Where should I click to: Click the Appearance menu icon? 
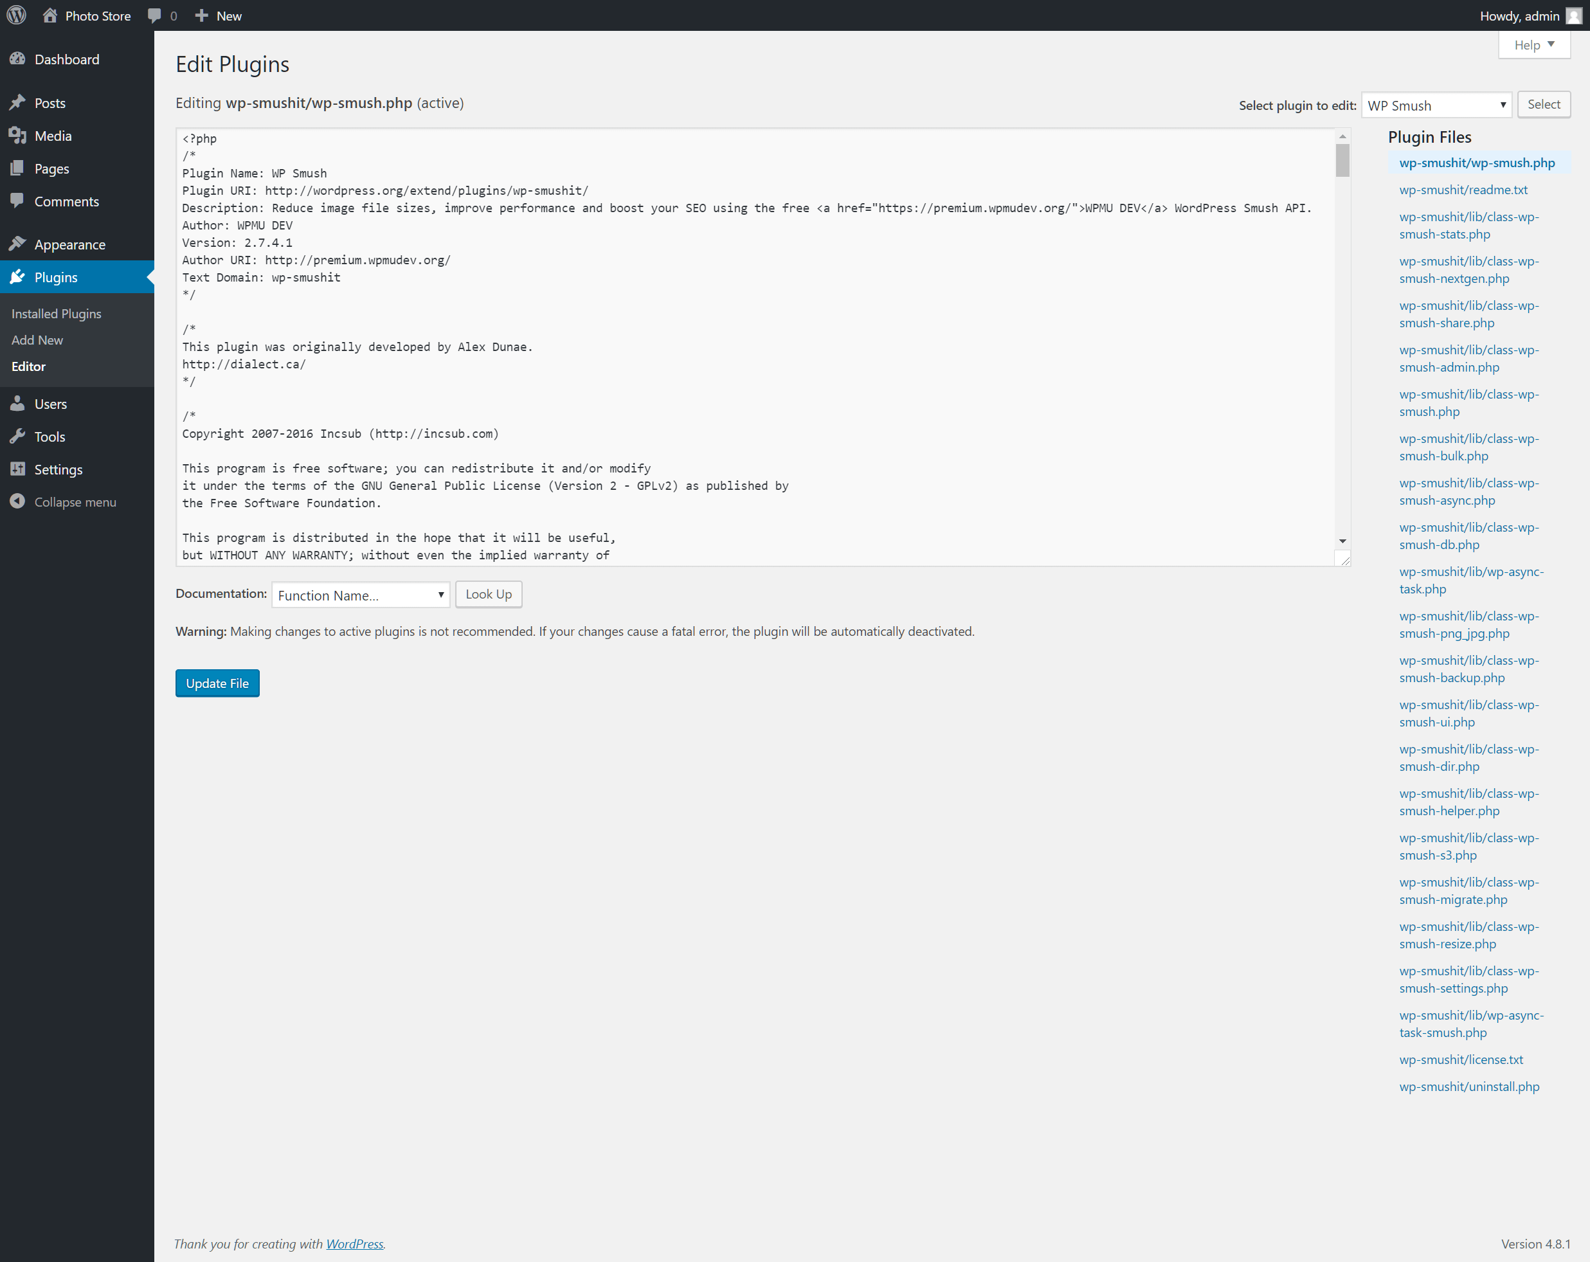(x=18, y=244)
